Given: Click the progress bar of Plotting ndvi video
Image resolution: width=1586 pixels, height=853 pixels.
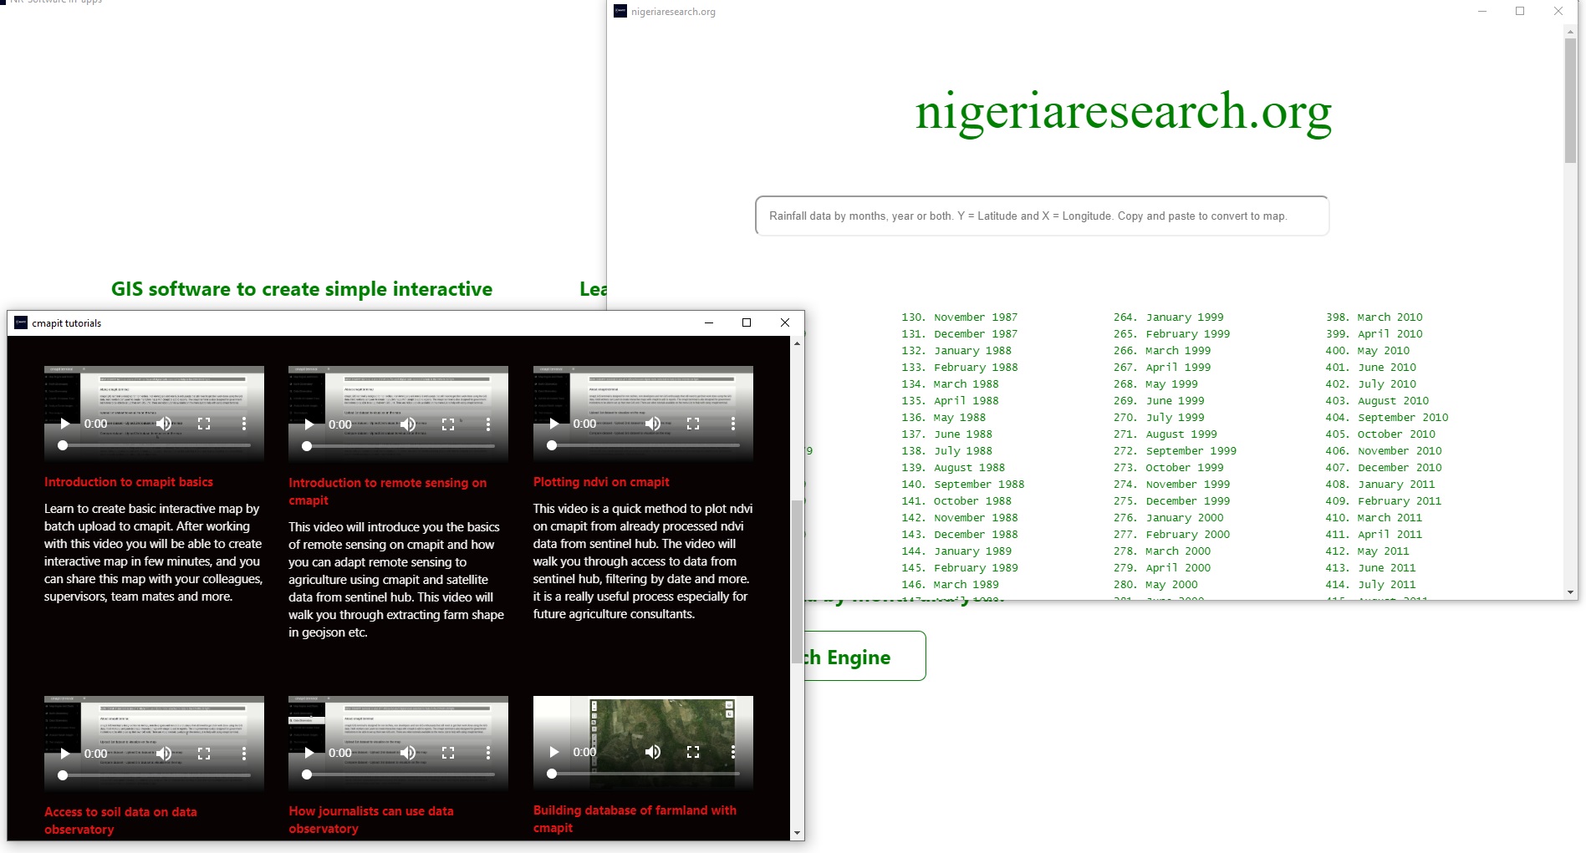Looking at the screenshot, I should (644, 445).
